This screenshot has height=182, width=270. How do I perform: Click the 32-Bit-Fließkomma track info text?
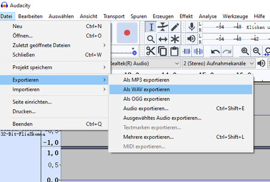coord(23,134)
